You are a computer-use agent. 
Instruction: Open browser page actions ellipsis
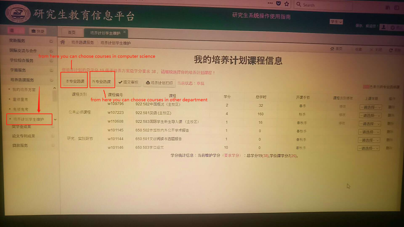coord(270,3)
